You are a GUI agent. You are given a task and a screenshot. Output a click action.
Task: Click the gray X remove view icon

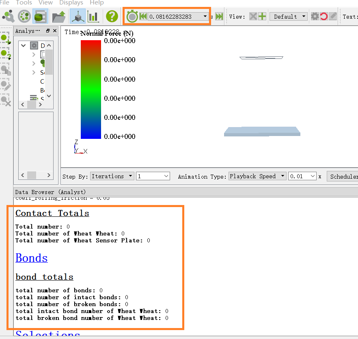pos(253,17)
